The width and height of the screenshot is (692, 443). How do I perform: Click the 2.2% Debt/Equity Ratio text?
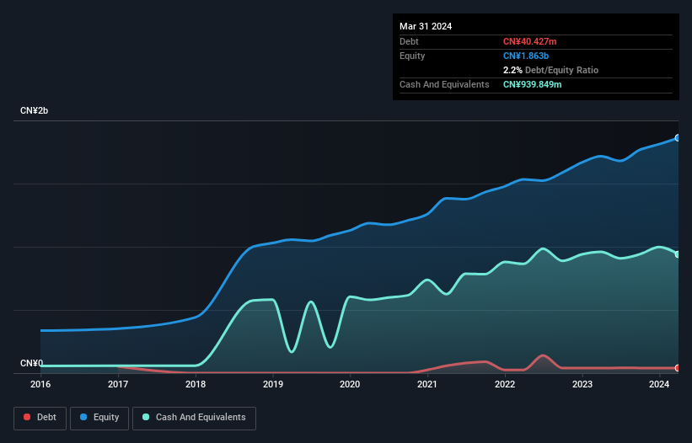(550, 70)
